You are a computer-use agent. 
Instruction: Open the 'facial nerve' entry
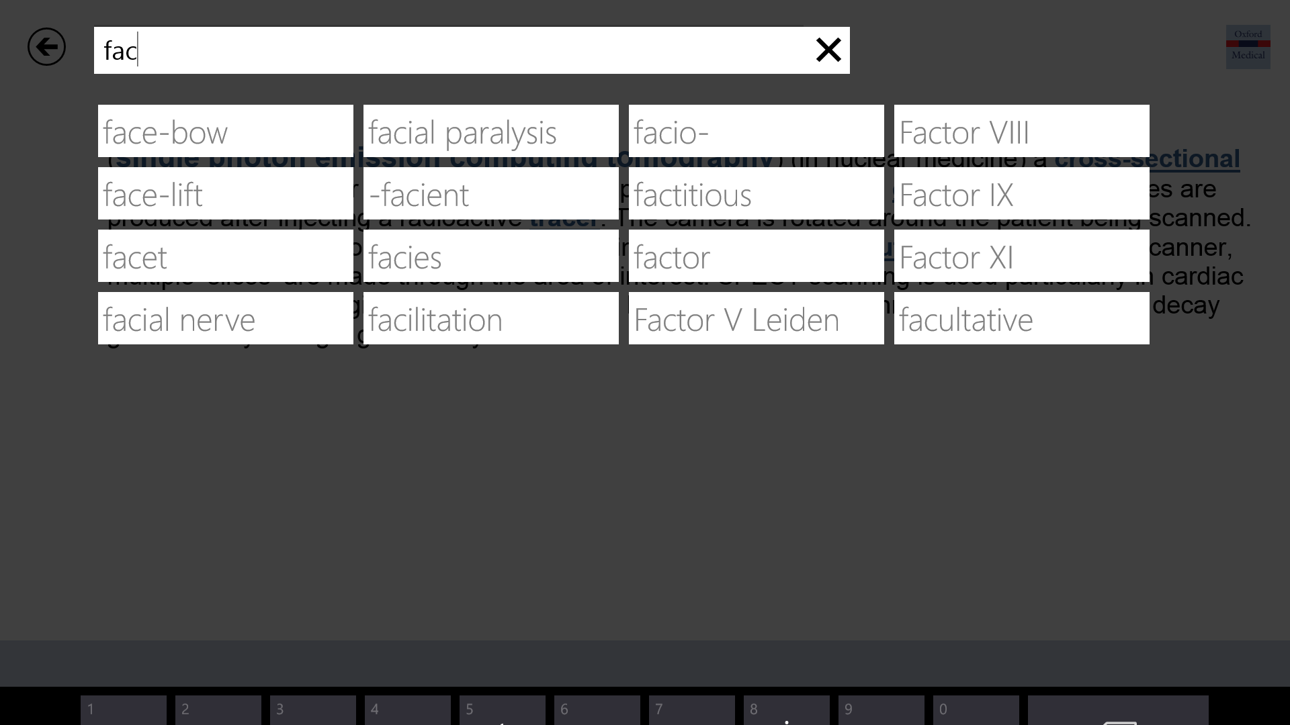[225, 319]
